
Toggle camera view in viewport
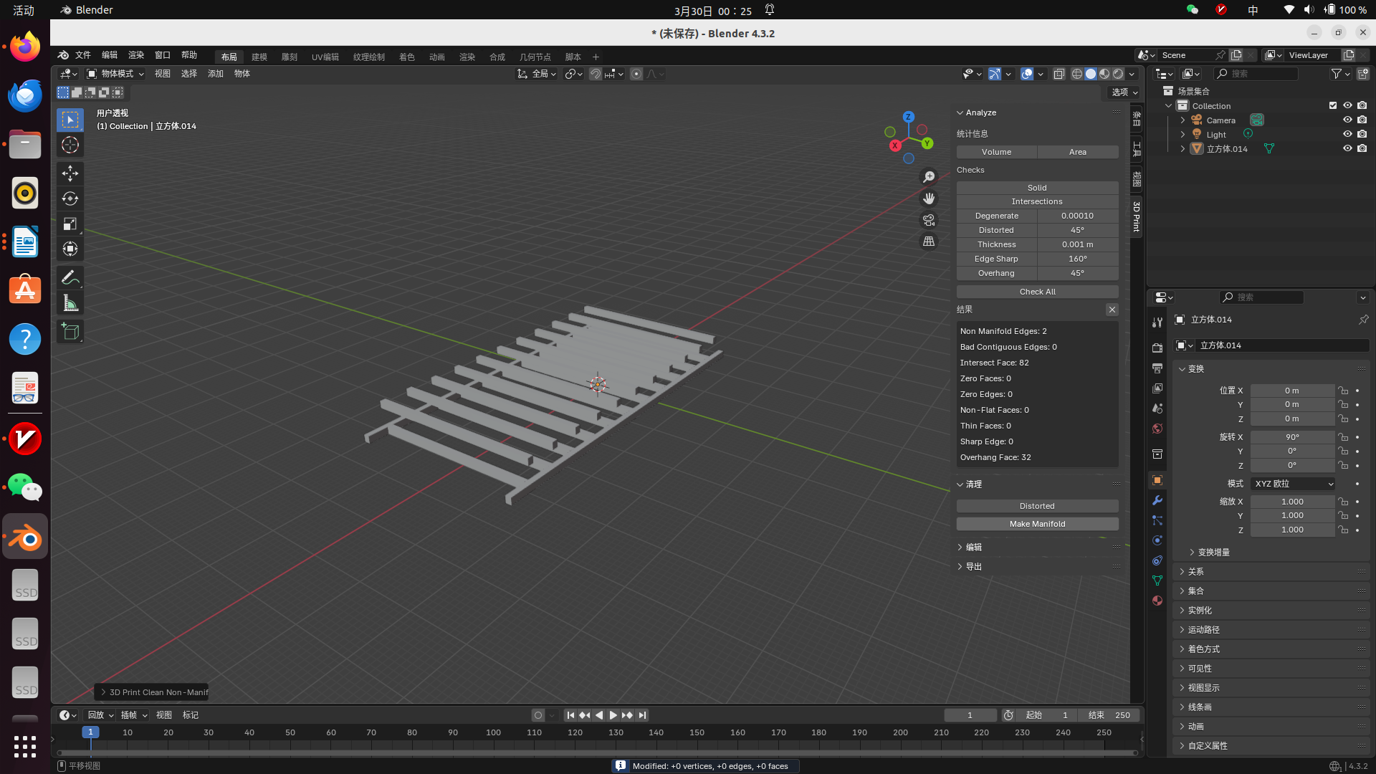tap(929, 220)
